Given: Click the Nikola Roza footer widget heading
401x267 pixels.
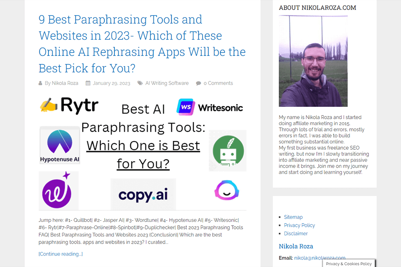Looking at the screenshot, I should click(296, 246).
